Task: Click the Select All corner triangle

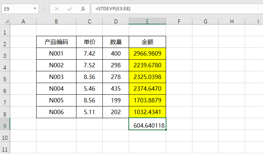Action: coord(5,22)
